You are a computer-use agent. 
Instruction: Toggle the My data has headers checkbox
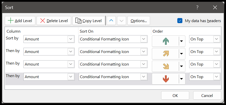click(x=180, y=21)
